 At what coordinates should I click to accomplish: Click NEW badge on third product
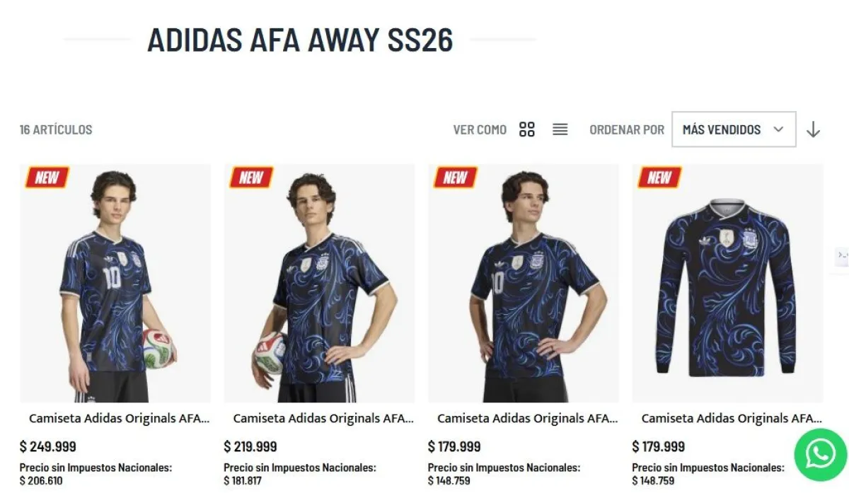click(x=456, y=178)
